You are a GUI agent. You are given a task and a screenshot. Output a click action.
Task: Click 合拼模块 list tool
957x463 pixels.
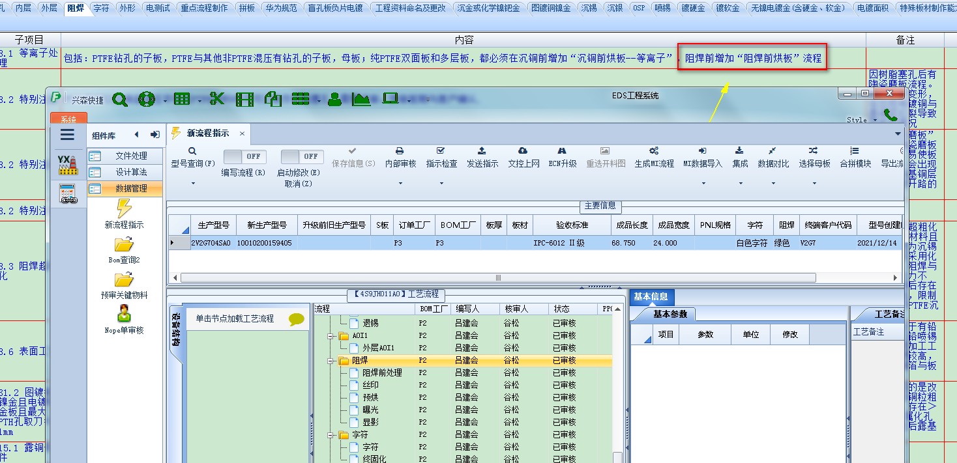click(x=855, y=157)
